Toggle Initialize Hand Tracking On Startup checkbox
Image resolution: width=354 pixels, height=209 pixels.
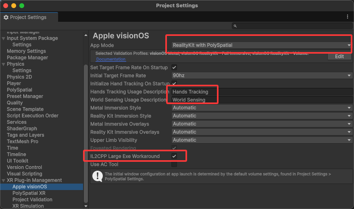pyautogui.click(x=174, y=84)
